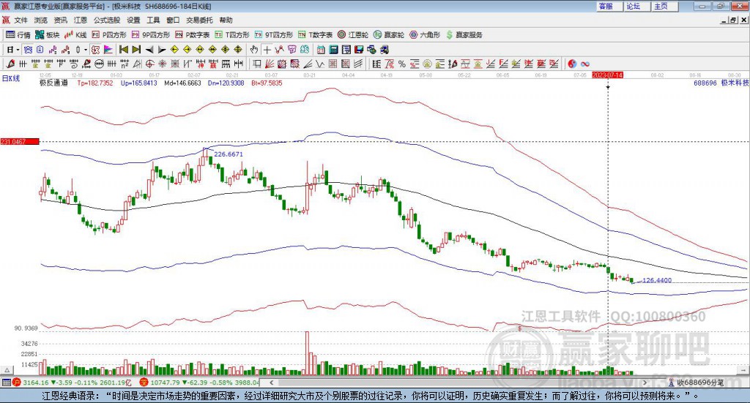Click the 226.6671 high price label
Screen dimensions: 750x403
click(x=229, y=154)
